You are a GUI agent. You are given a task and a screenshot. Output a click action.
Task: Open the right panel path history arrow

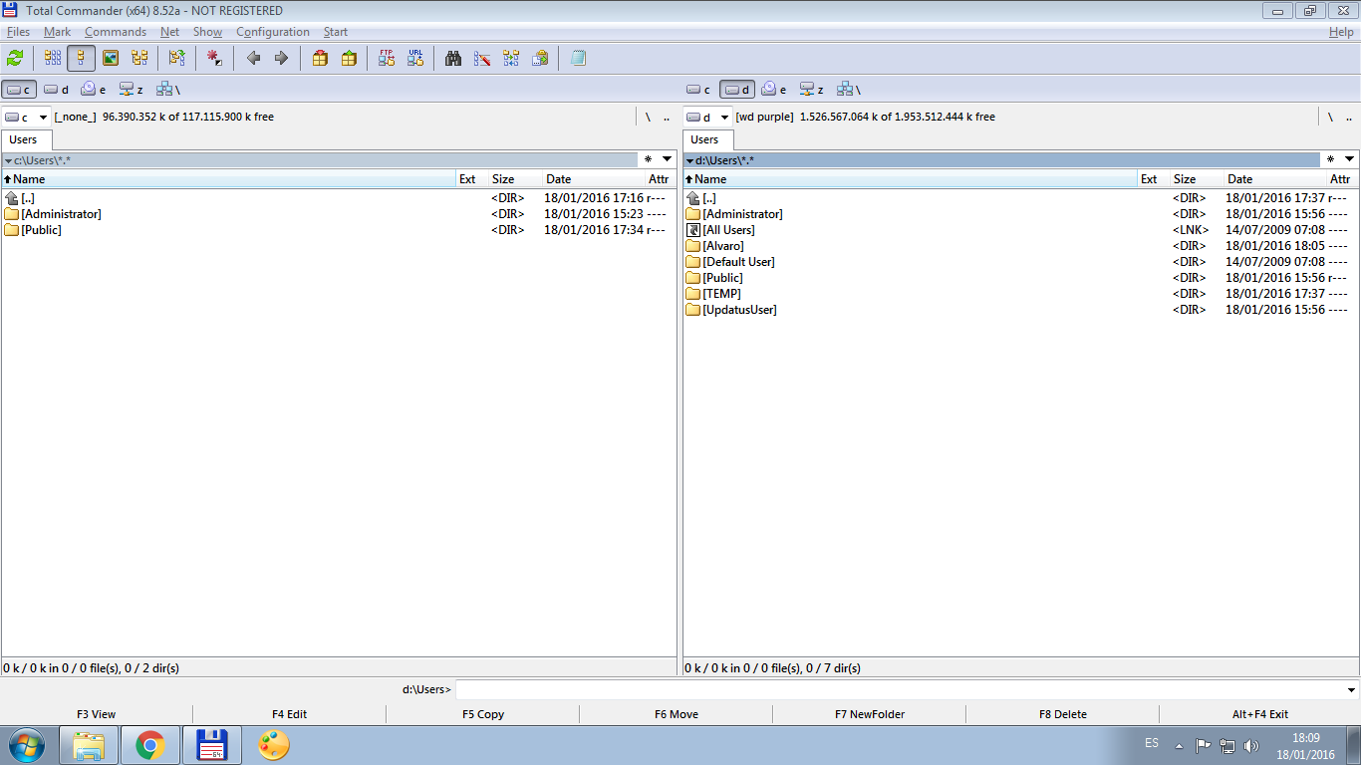(x=1350, y=159)
